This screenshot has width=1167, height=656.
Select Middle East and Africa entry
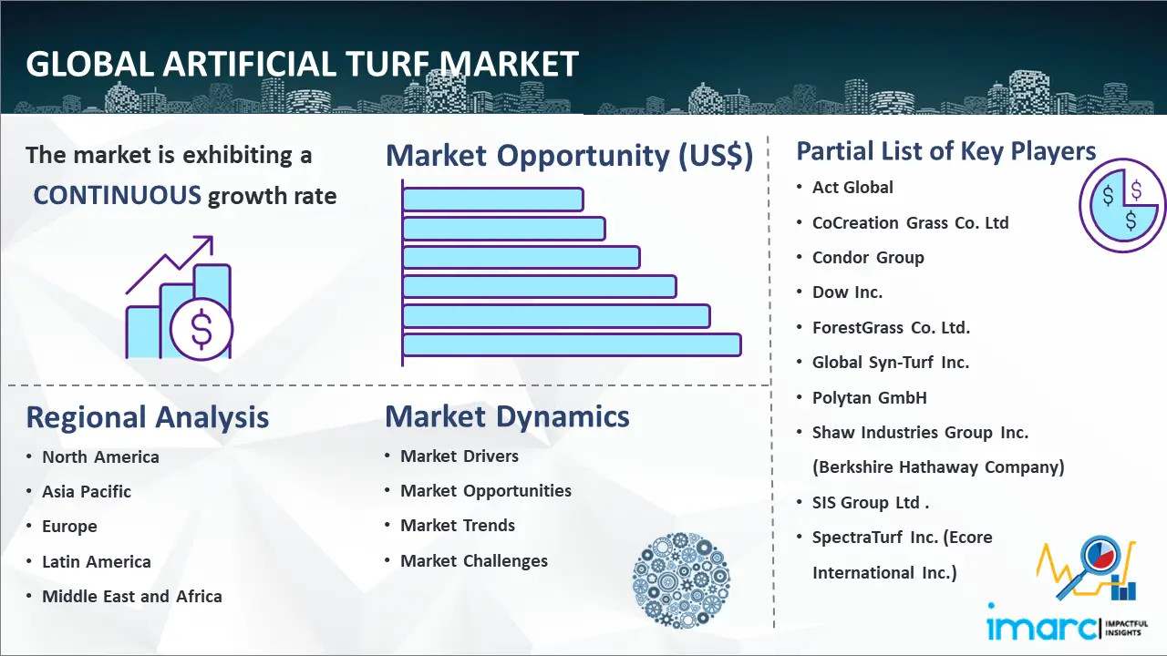[131, 597]
